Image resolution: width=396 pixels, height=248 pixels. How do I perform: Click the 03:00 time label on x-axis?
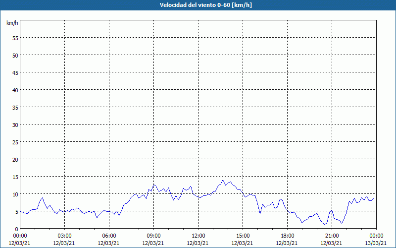click(64, 236)
